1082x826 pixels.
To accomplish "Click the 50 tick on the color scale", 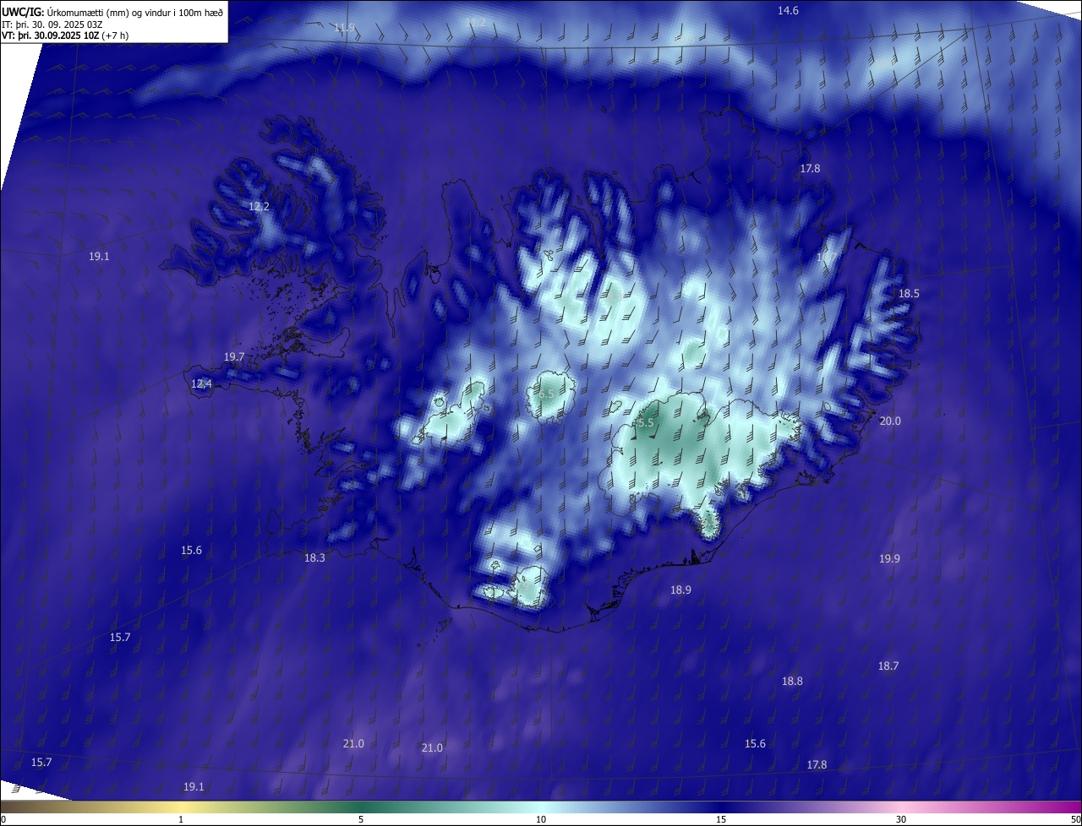I will 1074,819.
